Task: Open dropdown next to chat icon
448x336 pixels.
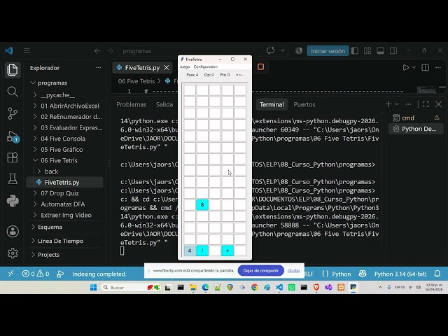Action: point(283,51)
